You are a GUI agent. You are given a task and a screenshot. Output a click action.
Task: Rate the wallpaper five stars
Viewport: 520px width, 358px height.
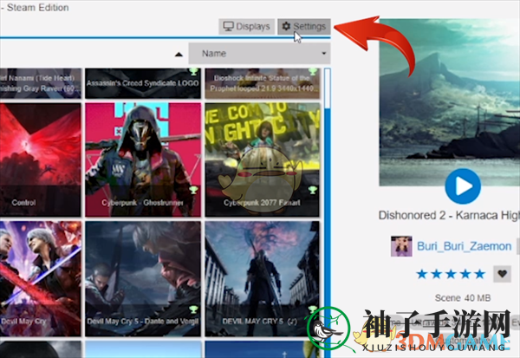[x=480, y=274]
